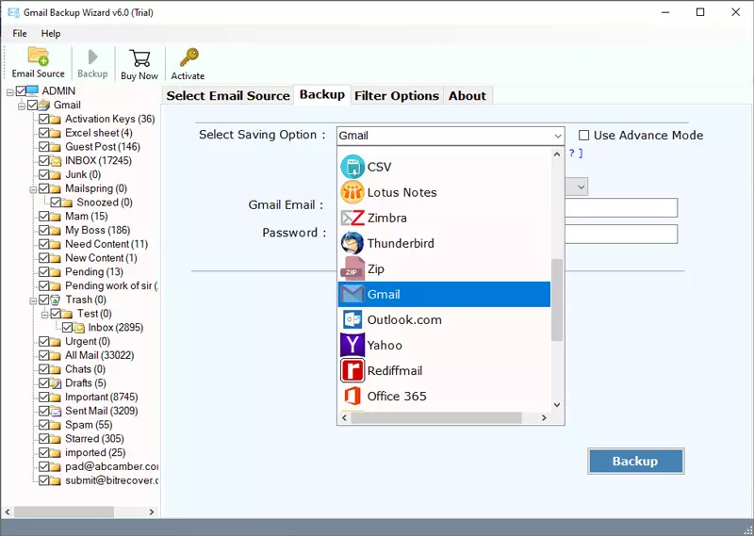
Task: Select the Rediffmail icon in list
Action: coord(352,370)
